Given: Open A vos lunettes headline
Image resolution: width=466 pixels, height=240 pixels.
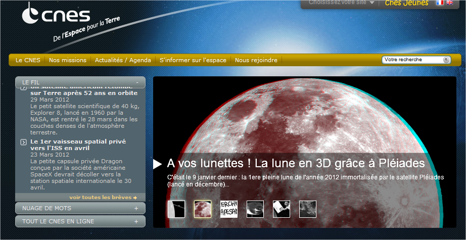Looking at the screenshot, I should (x=296, y=164).
